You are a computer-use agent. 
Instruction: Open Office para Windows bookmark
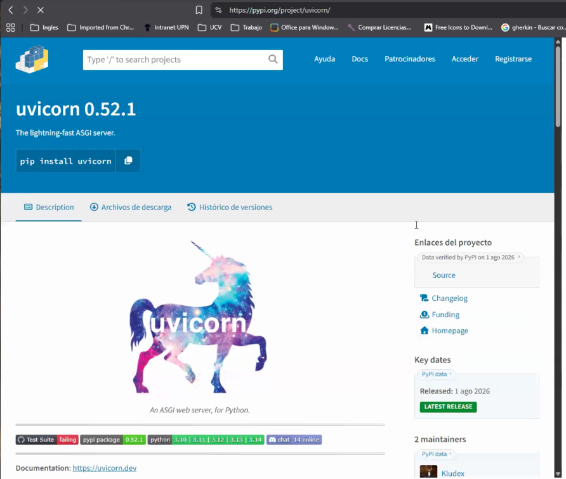coord(305,27)
